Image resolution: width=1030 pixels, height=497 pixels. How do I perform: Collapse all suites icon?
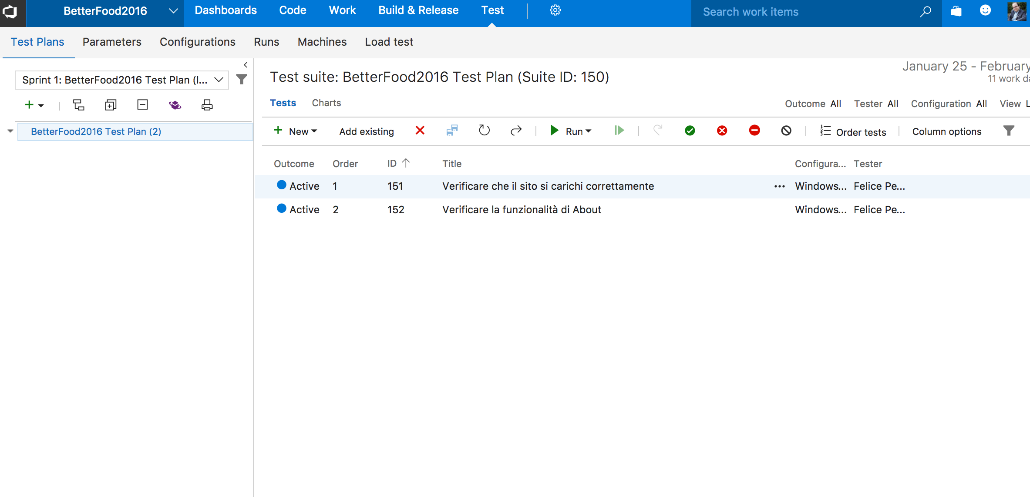point(143,105)
